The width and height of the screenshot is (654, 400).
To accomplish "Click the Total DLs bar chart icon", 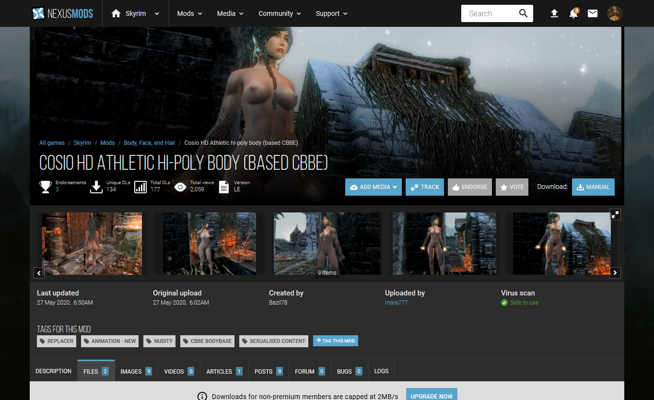I will (140, 187).
